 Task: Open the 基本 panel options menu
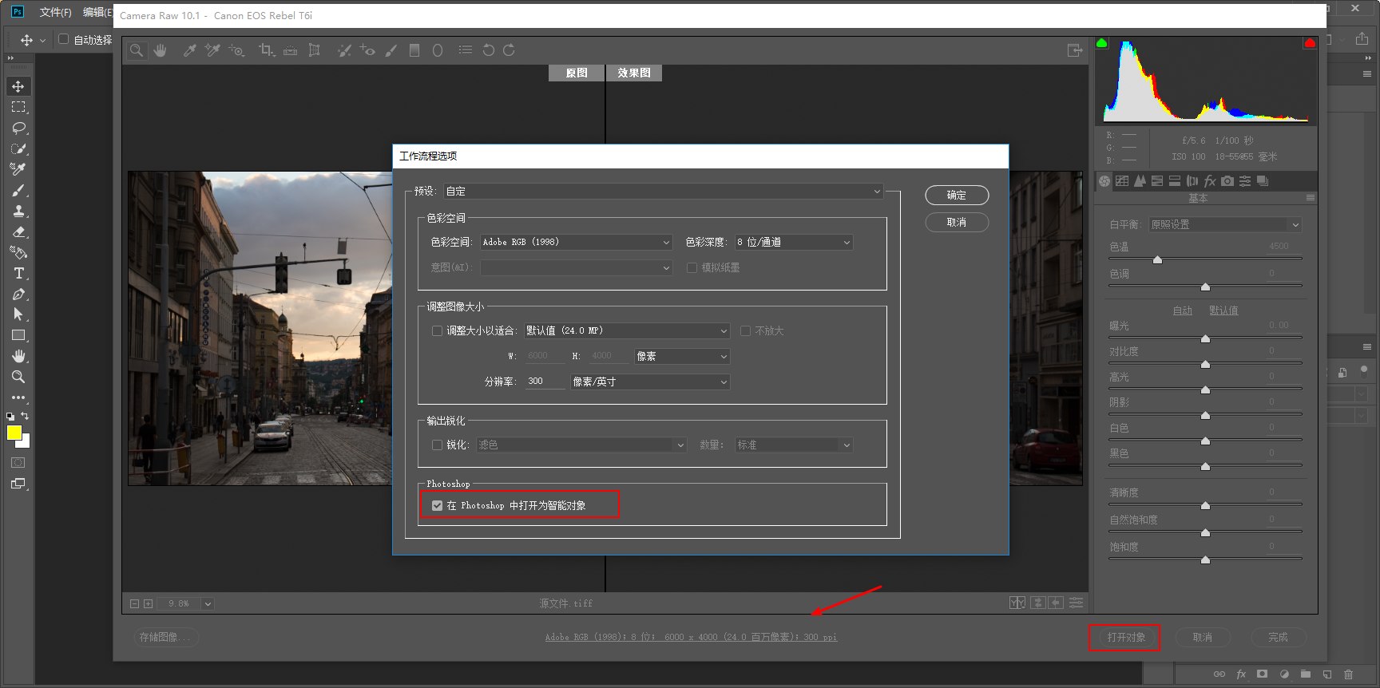(x=1310, y=198)
